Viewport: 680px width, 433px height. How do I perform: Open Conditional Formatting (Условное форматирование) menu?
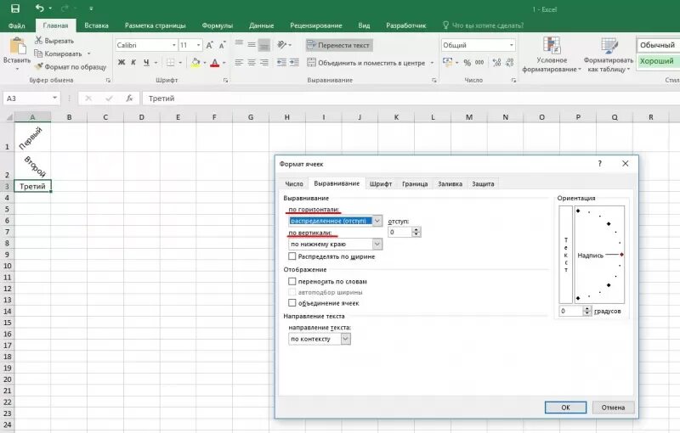click(551, 54)
